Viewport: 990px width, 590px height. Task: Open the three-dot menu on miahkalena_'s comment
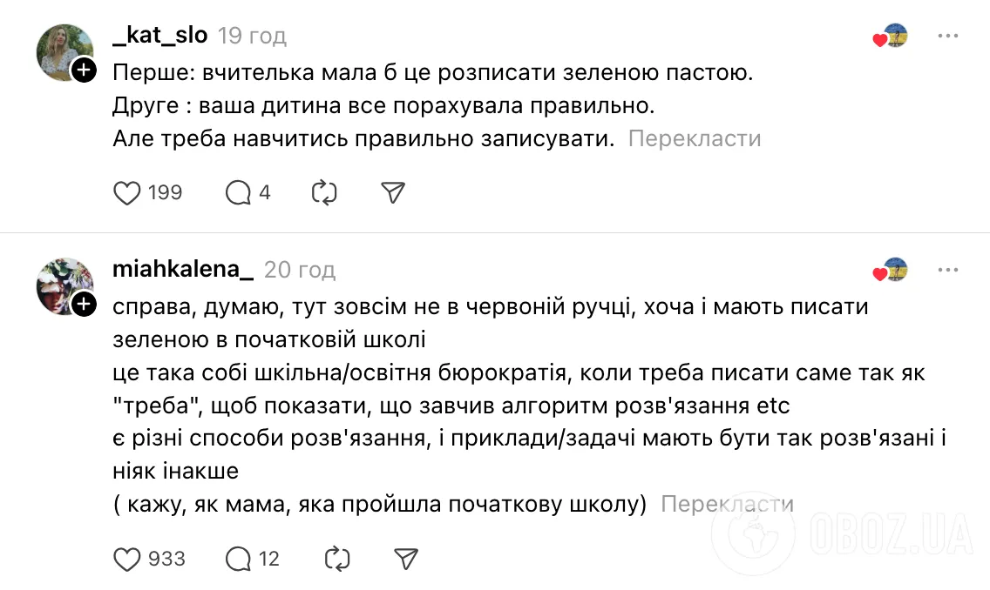tap(948, 269)
